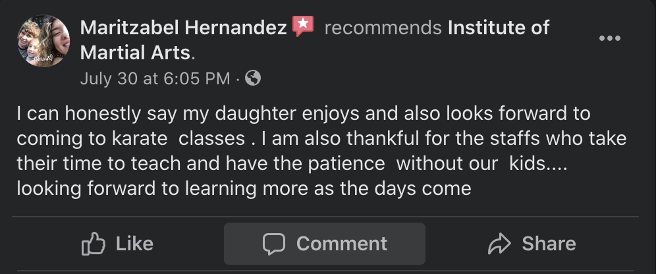The height and width of the screenshot is (274, 656).
Task: Click the word "recommends" in the header
Action: pyautogui.click(x=383, y=28)
